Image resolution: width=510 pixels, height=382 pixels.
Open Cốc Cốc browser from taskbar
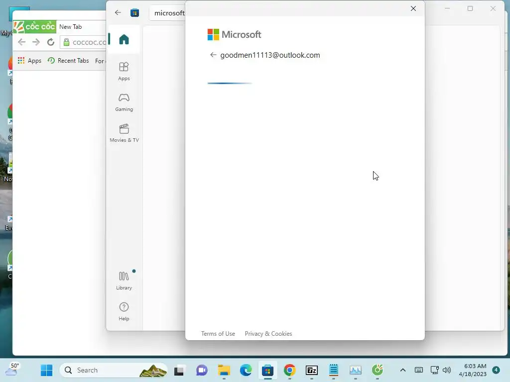point(378,370)
